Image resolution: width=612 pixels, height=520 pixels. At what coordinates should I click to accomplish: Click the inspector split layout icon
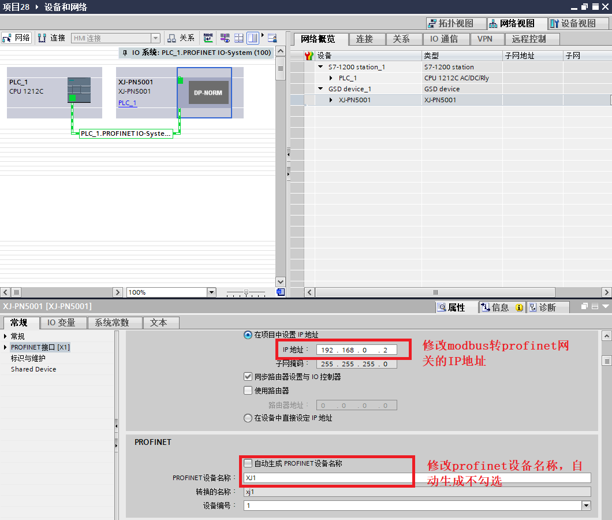click(x=595, y=306)
